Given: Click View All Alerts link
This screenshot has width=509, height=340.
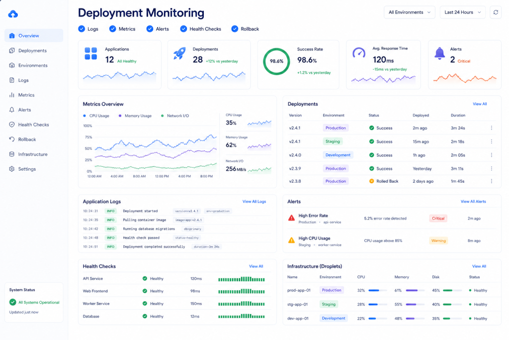Looking at the screenshot, I should coord(473,202).
